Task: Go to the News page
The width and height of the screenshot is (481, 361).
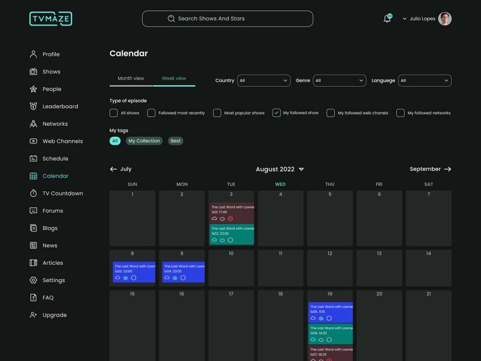Action: pyautogui.click(x=43, y=245)
